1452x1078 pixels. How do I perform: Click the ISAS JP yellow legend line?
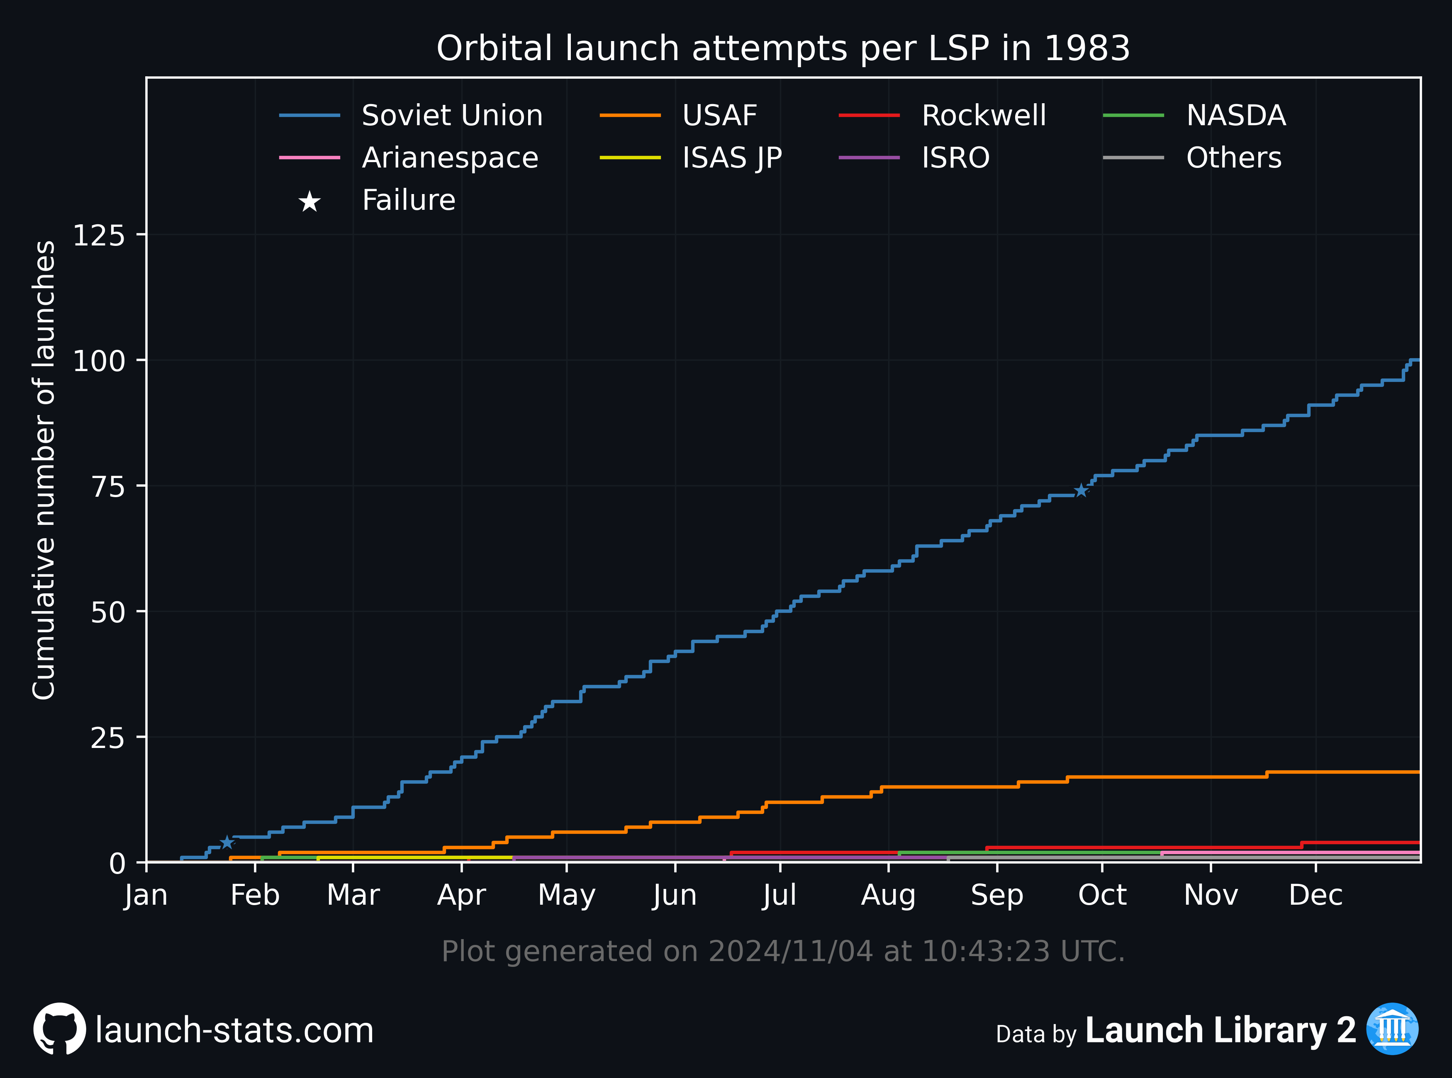(630, 158)
